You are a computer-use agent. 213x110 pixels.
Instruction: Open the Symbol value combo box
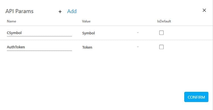click(x=111, y=33)
